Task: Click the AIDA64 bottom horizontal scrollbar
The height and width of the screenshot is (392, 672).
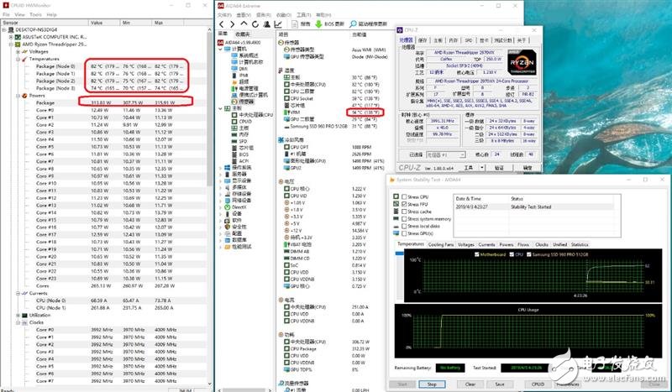Action: click(x=244, y=389)
